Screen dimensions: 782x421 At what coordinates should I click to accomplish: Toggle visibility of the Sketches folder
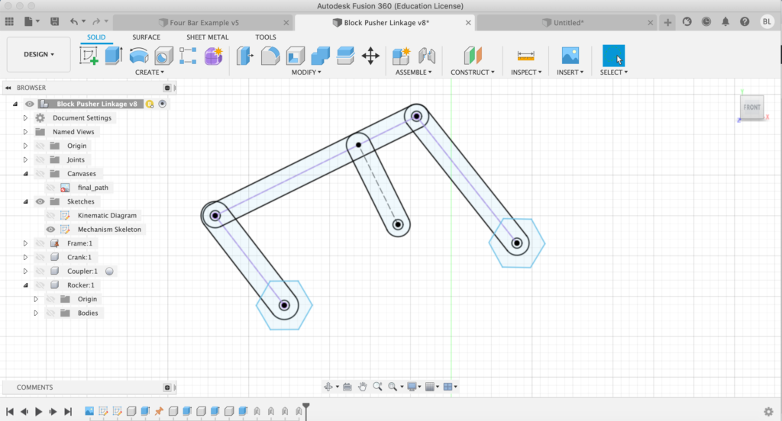point(40,201)
